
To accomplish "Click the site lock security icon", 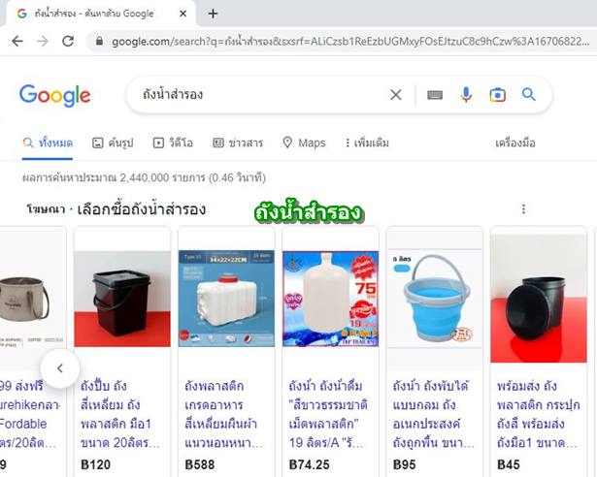I will pyautogui.click(x=99, y=41).
